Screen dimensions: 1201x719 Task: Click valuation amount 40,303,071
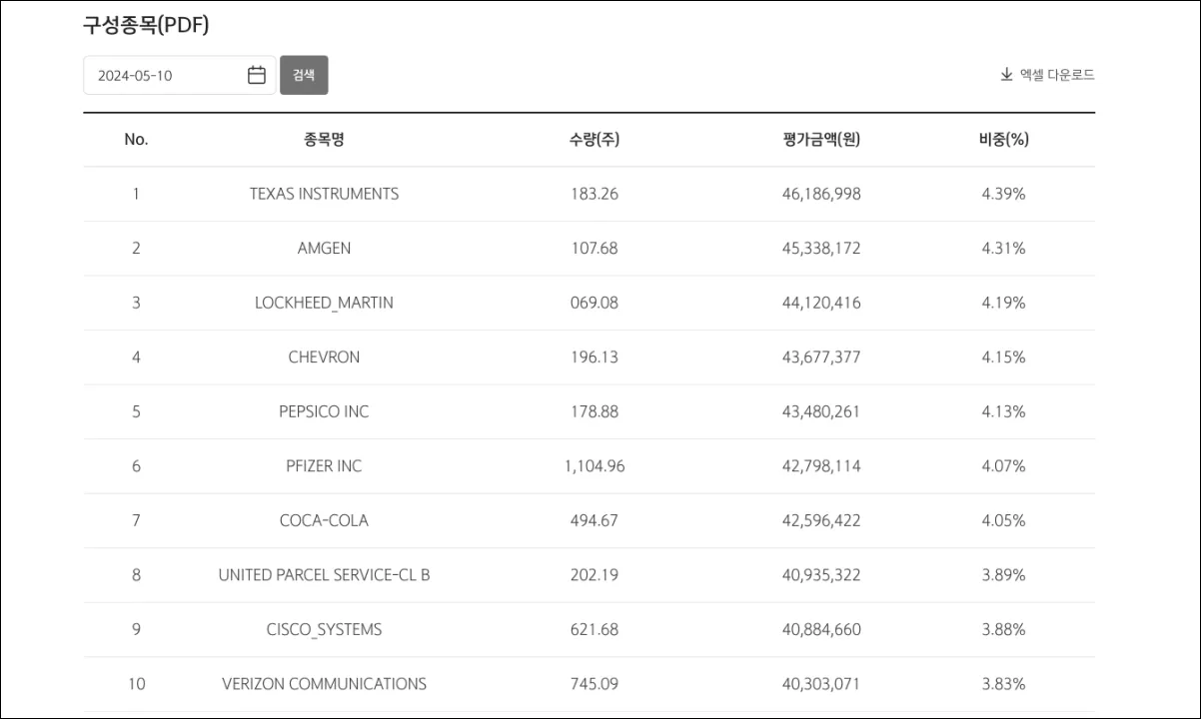pyautogui.click(x=821, y=684)
